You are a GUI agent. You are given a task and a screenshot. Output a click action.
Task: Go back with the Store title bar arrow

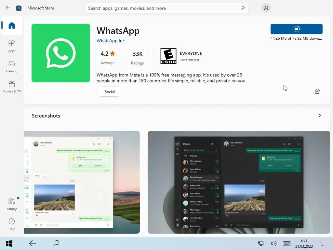8,8
